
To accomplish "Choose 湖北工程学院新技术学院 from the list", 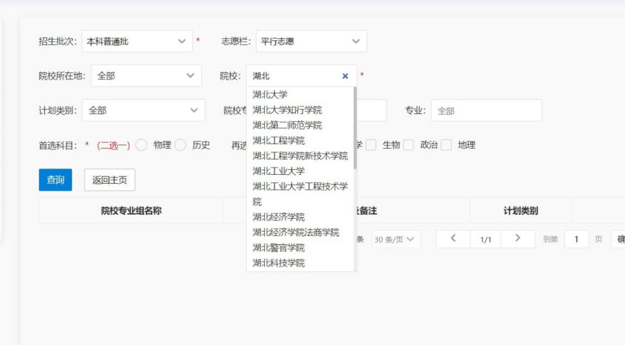I will 300,156.
